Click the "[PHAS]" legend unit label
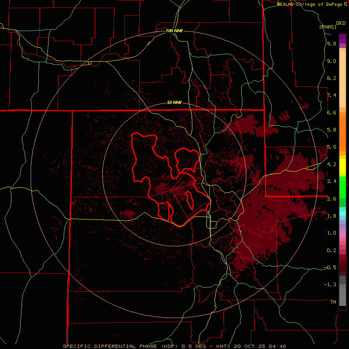This screenshot has height=349, width=349. click(x=328, y=27)
